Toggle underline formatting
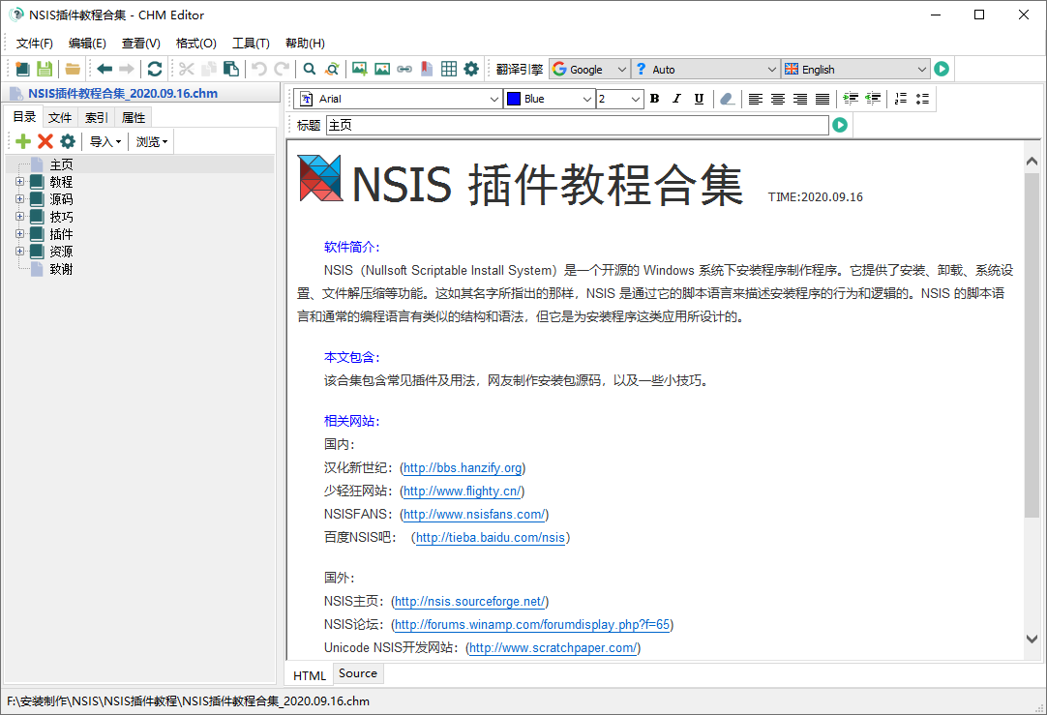The height and width of the screenshot is (715, 1047). tap(699, 99)
